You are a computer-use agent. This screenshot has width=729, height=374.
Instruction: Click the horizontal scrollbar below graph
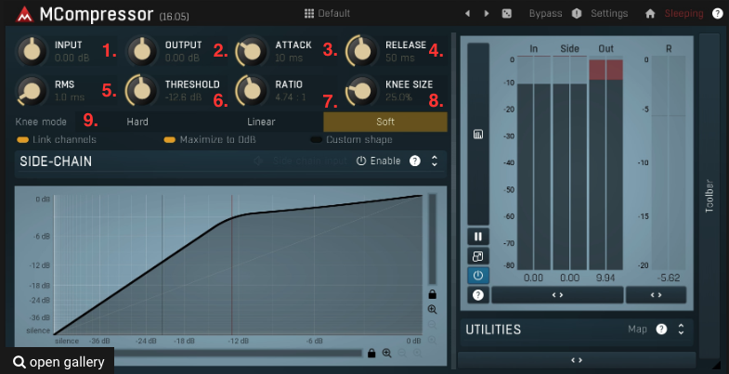pyautogui.click(x=237, y=354)
